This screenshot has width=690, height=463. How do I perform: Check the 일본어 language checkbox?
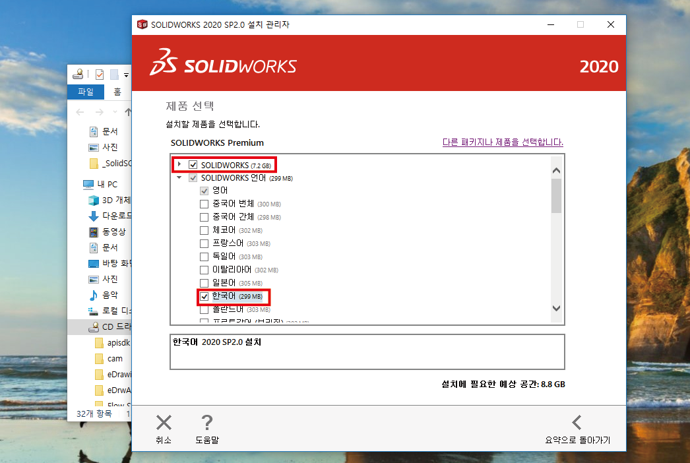click(204, 284)
